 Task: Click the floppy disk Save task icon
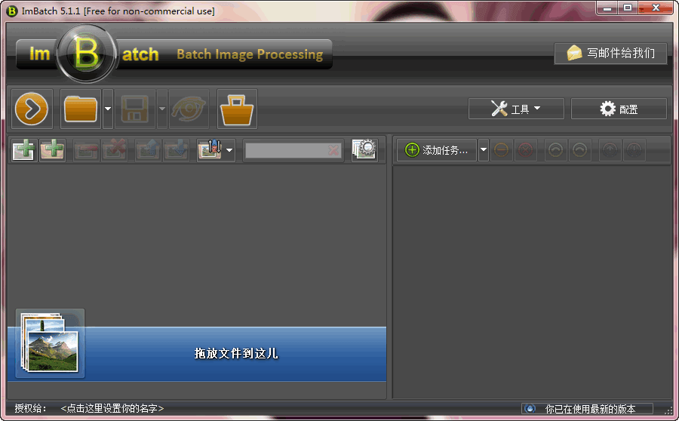[x=135, y=109]
